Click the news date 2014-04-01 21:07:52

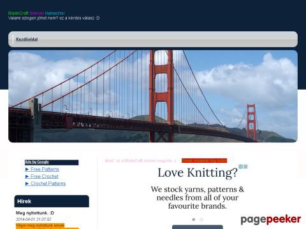pyautogui.click(x=33, y=219)
